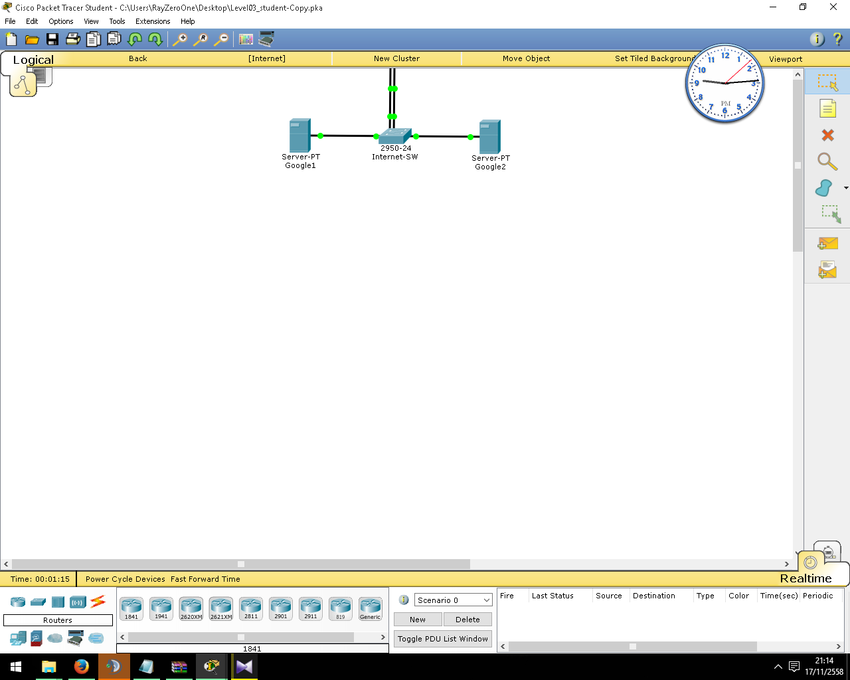This screenshot has width=850, height=680.
Task: Click the green Undo arrow
Action: (135, 39)
